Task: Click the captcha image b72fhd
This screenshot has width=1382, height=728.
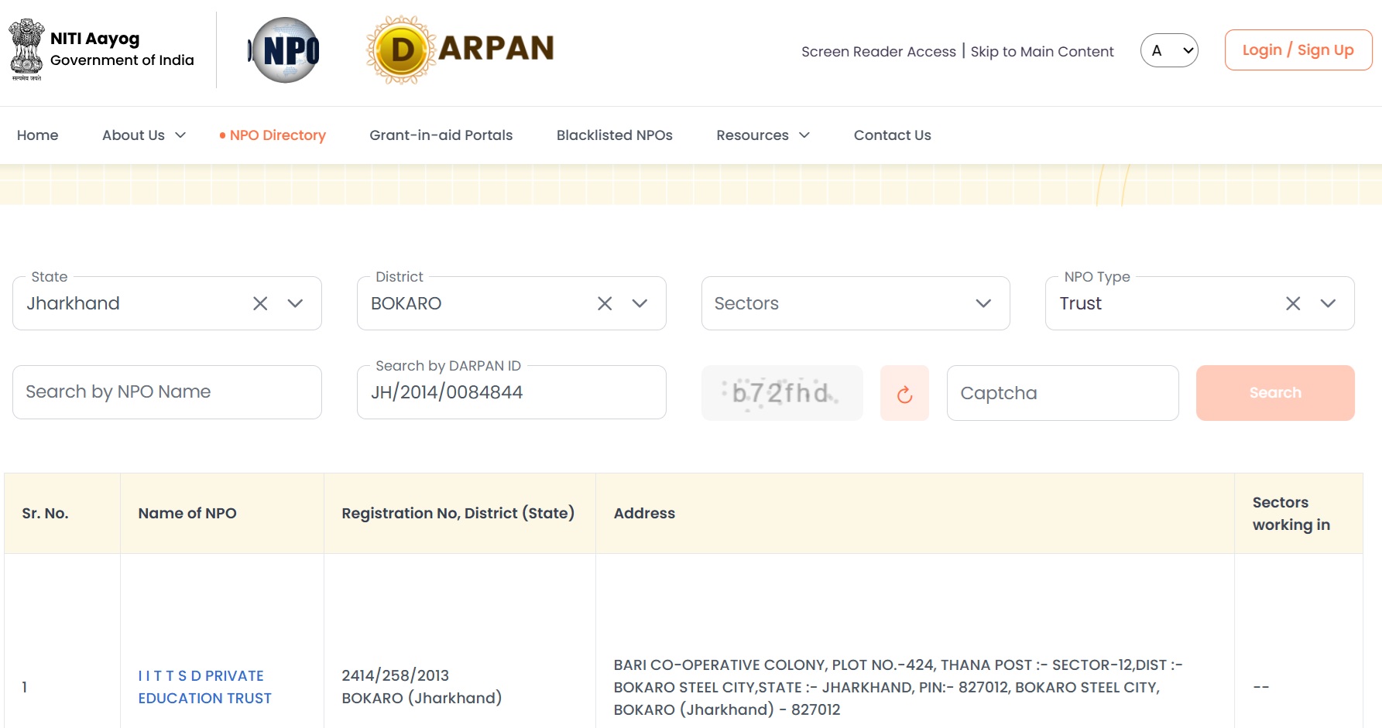Action: point(781,393)
